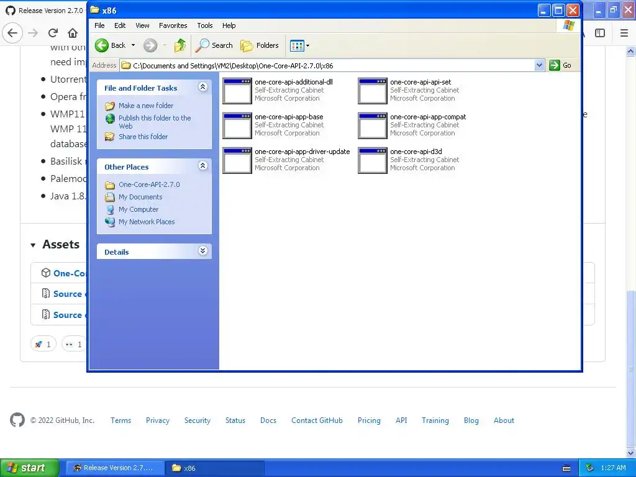Open the Favorites menu

coord(173,25)
